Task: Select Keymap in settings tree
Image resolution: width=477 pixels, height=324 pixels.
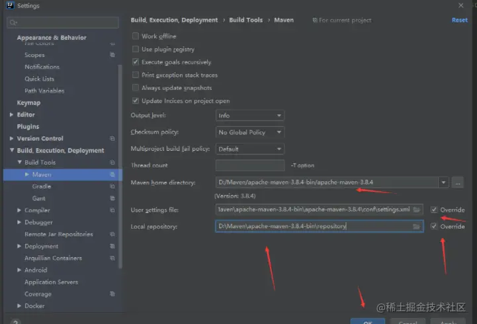Action: click(x=28, y=102)
